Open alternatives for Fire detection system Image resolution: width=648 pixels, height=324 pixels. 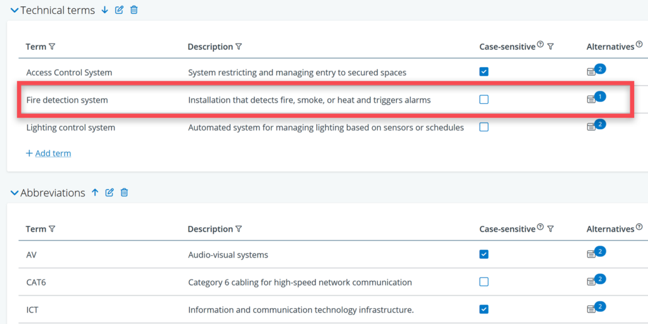(x=592, y=99)
